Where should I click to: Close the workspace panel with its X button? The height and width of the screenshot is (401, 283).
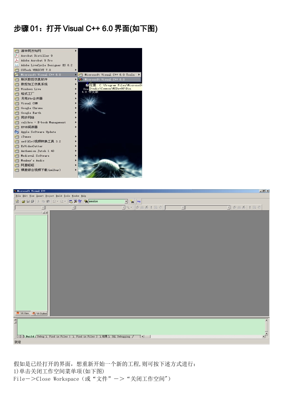coord(46,212)
